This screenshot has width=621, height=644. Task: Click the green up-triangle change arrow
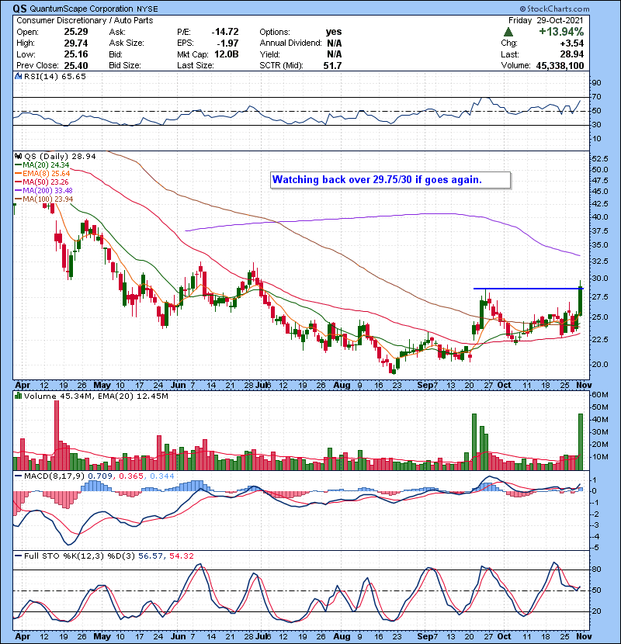(508, 32)
